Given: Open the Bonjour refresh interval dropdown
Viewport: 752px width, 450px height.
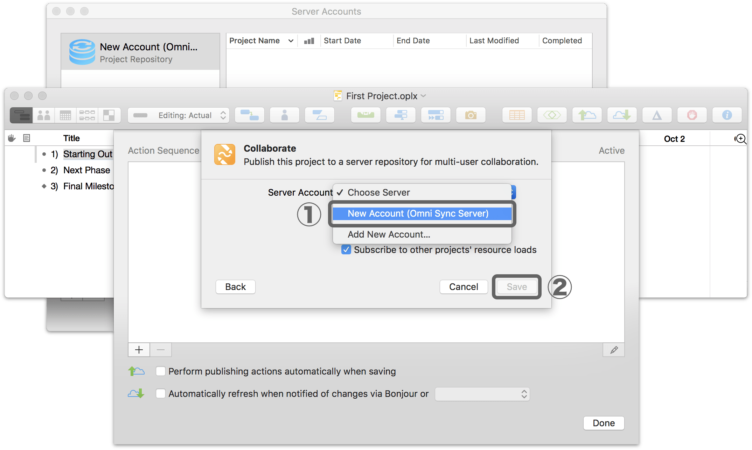Looking at the screenshot, I should [482, 394].
